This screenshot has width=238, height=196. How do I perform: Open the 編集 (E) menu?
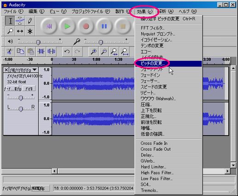(36, 12)
